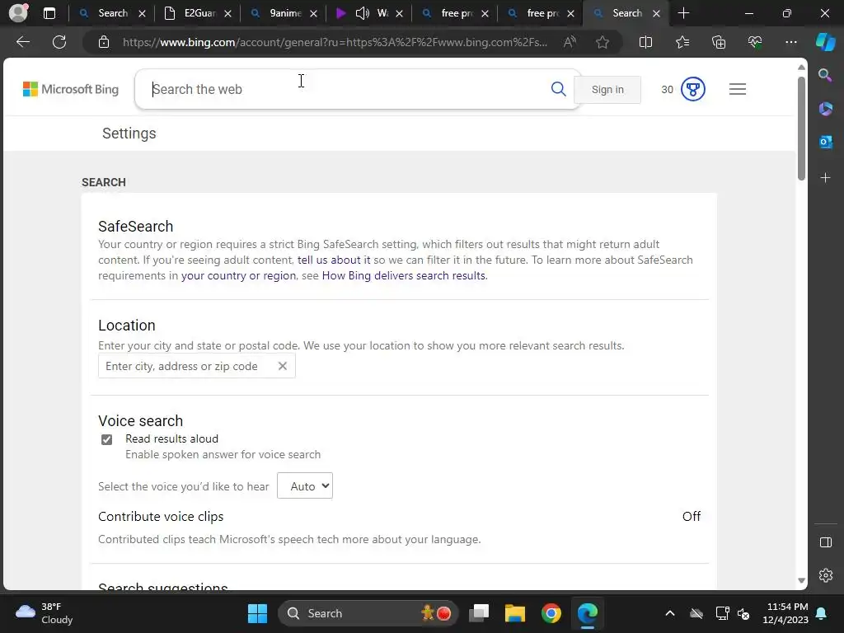844x633 pixels.
Task: Open Task View on the taskbar
Action: coord(479,613)
